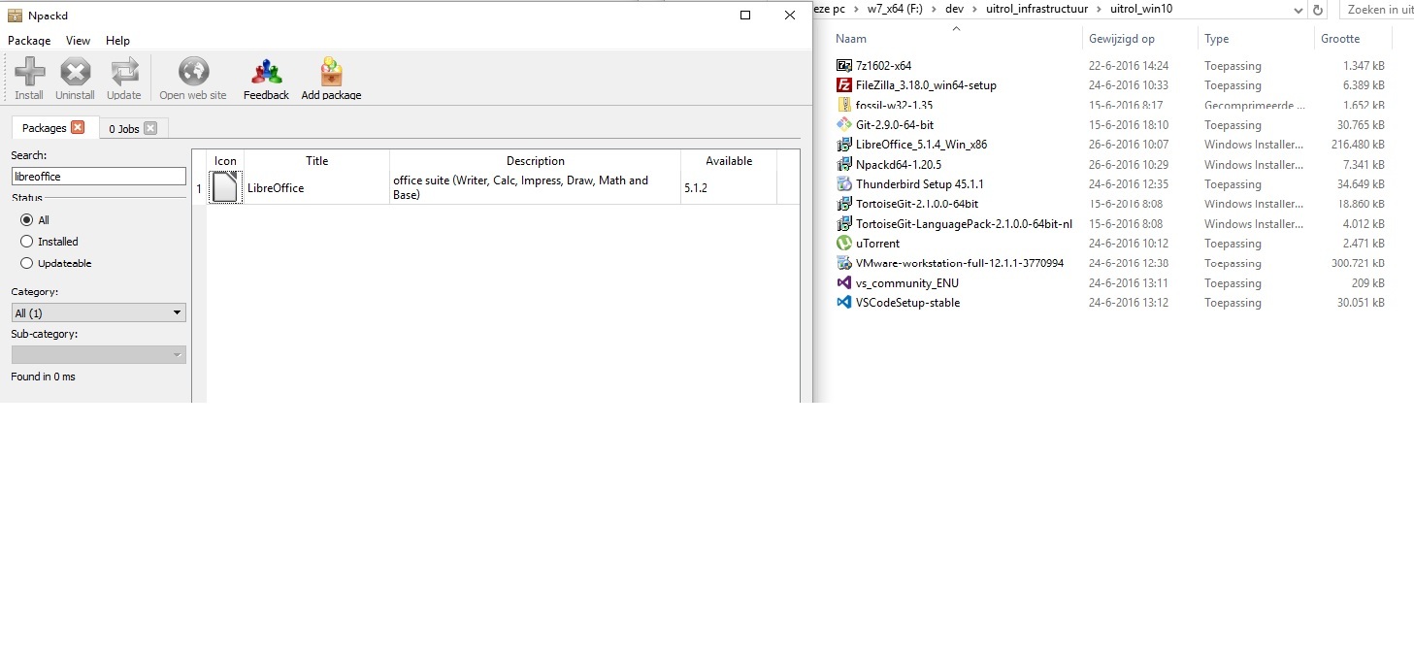Viewport: 1414px width, 656px height.
Task: Click the Git-2.9.0-64-bit file icon
Action: coord(843,124)
